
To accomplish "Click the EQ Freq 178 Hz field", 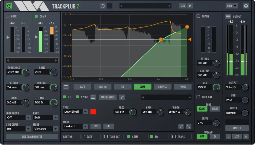I will click(121, 112).
